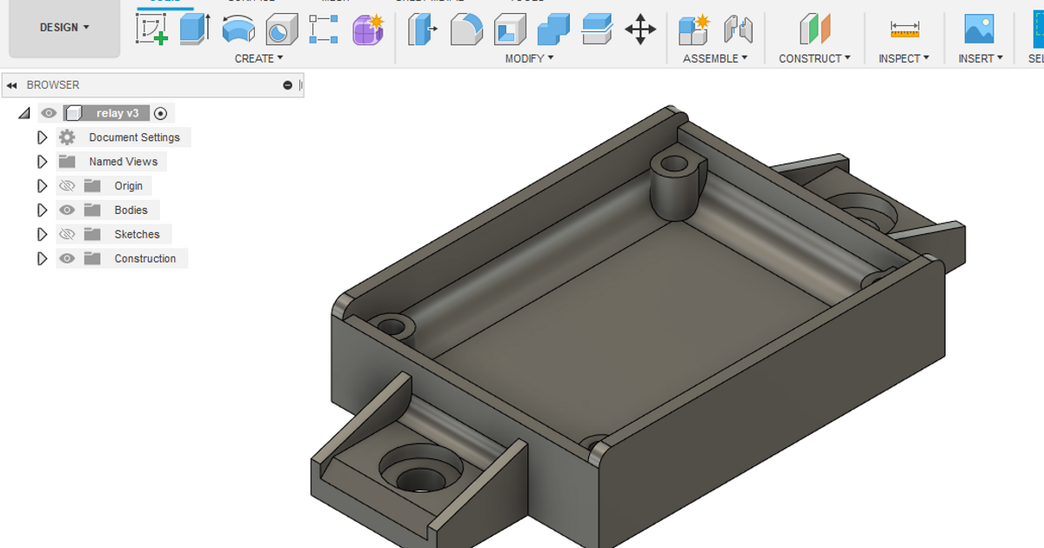
Task: Open the Revolve tool
Action: (238, 29)
